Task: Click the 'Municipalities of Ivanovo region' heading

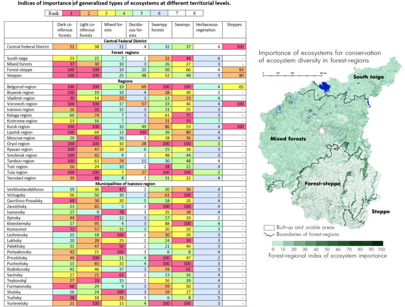Action: tap(125, 184)
